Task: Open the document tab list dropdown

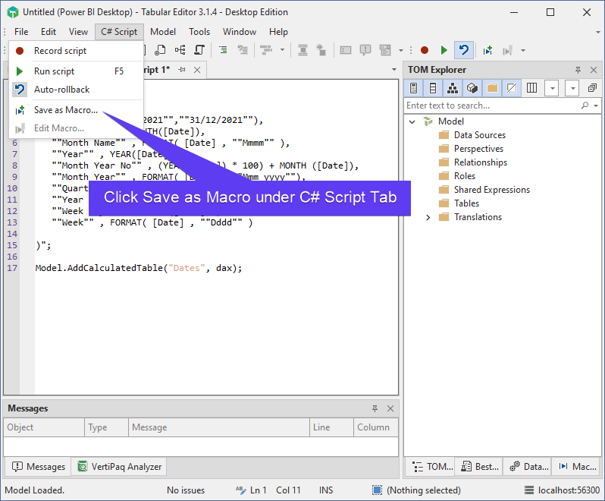Action: pyautogui.click(x=394, y=70)
